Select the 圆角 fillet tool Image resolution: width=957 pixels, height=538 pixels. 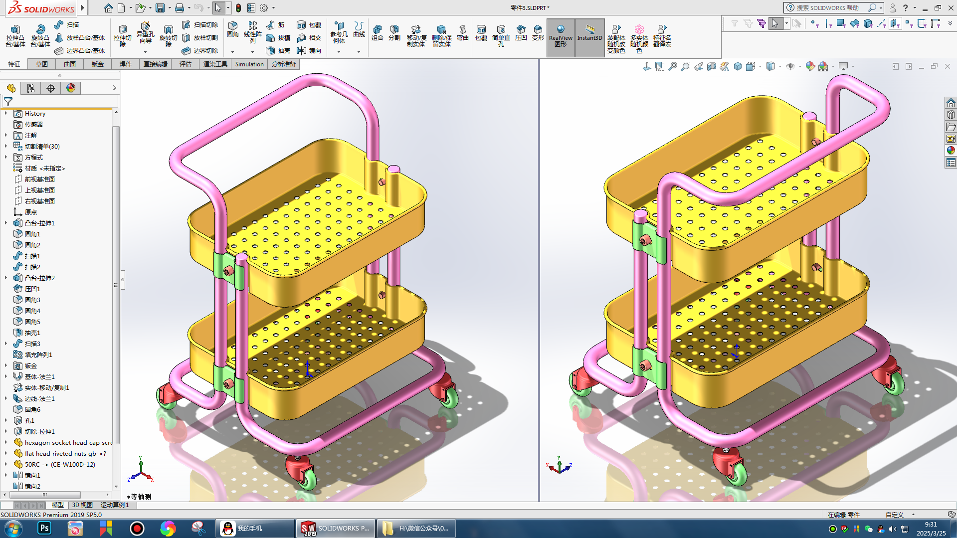pos(233,29)
